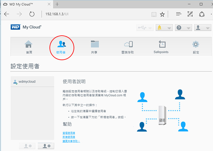Screen dimensions: 213x151
Task: Expand the user account dropdown arrow
Action: (208, 28)
